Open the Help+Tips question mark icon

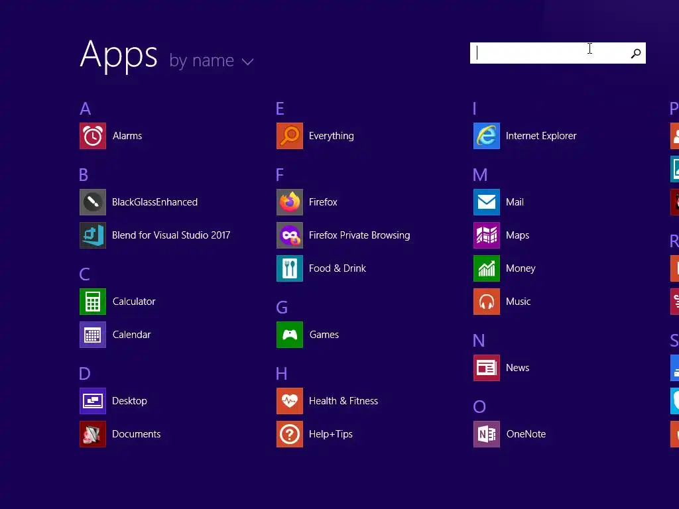(290, 434)
